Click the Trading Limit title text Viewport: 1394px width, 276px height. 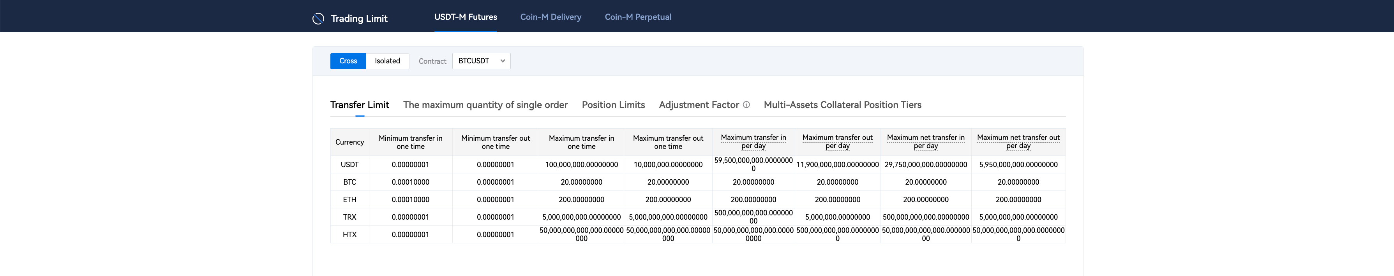pyautogui.click(x=359, y=18)
